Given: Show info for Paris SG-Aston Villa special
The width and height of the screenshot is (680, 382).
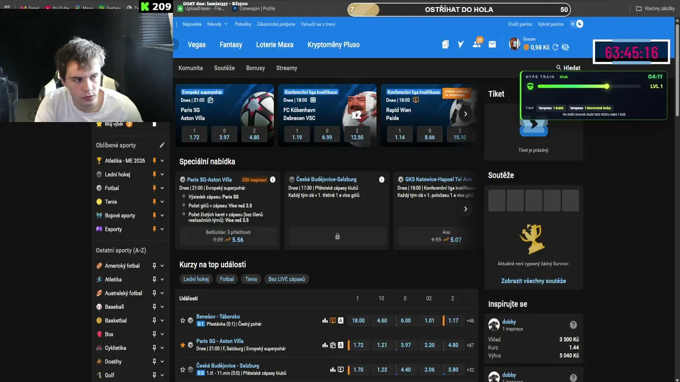Looking at the screenshot, I should pyautogui.click(x=273, y=180).
